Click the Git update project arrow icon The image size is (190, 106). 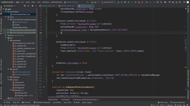151,2
